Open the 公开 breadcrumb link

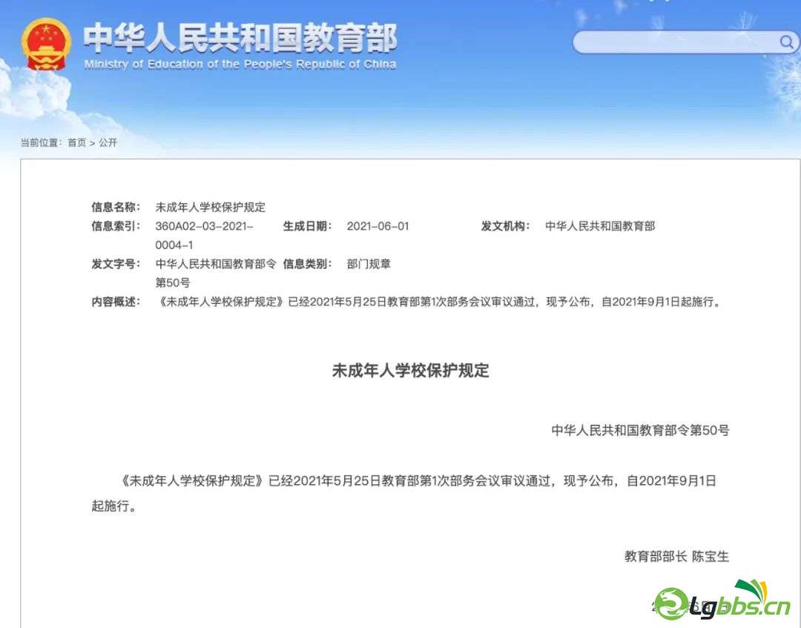click(x=108, y=142)
